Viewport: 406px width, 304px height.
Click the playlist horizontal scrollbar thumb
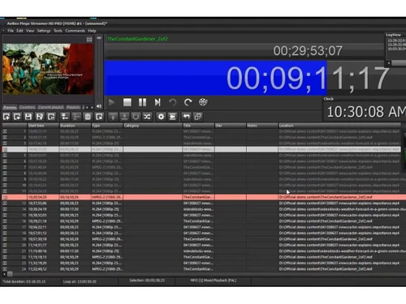[x=10, y=274]
